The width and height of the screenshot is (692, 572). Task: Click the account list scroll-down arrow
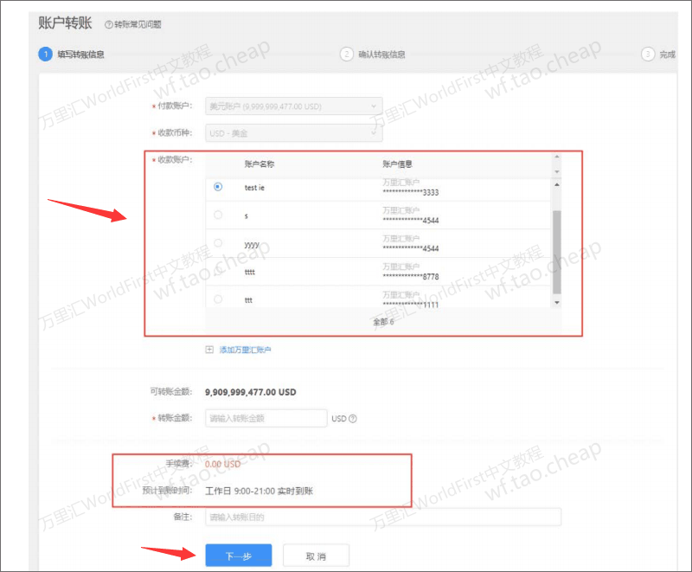[557, 302]
